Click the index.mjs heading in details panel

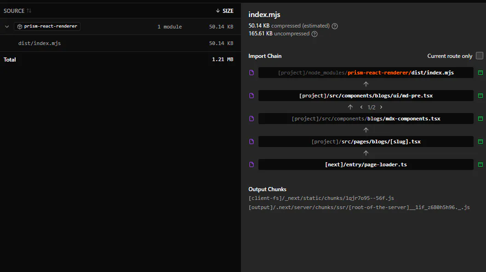tap(264, 15)
